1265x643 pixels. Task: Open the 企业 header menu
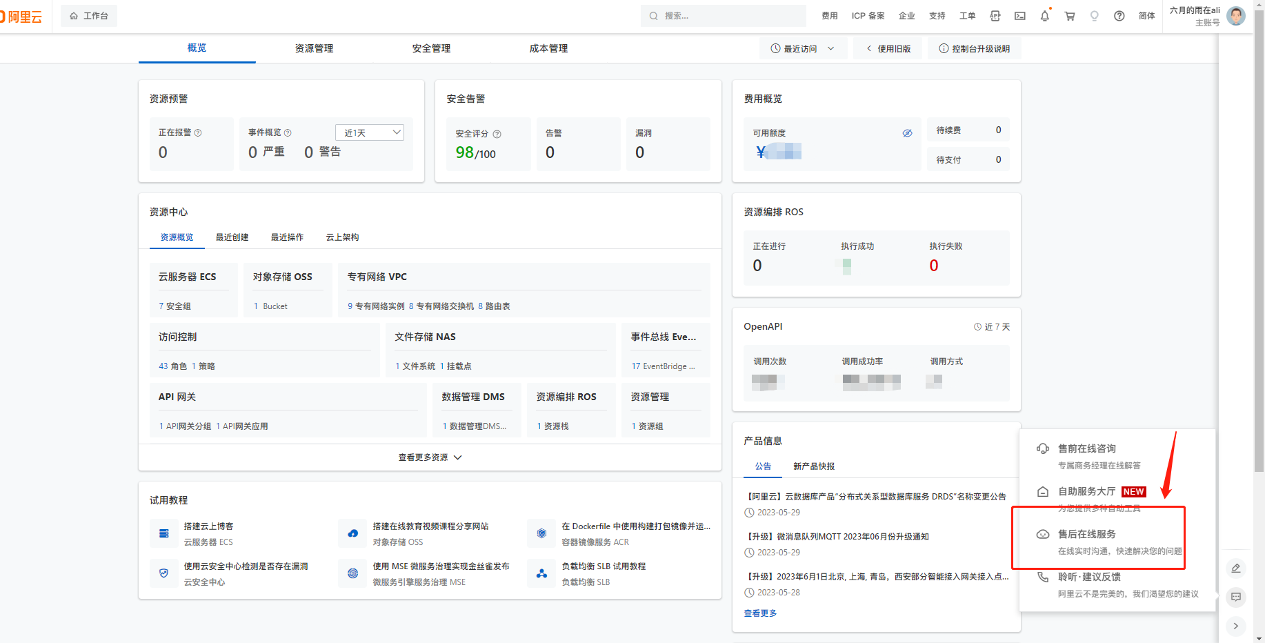[x=907, y=16]
